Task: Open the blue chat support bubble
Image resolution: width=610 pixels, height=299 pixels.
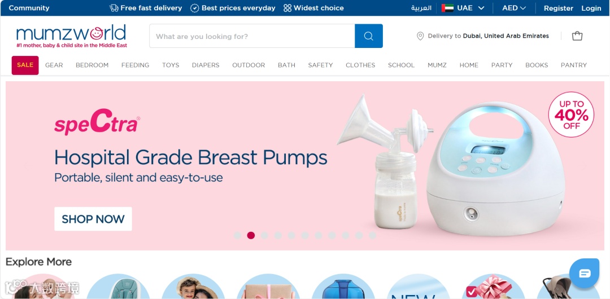Action: coord(585,273)
